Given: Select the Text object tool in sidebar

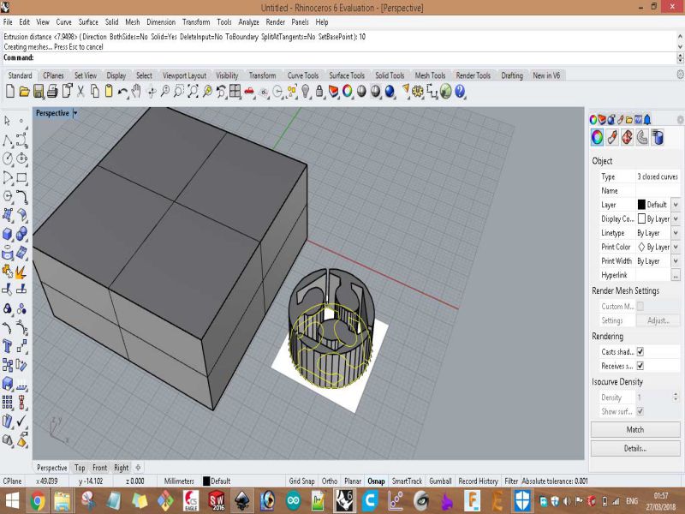Looking at the screenshot, I should (8, 346).
